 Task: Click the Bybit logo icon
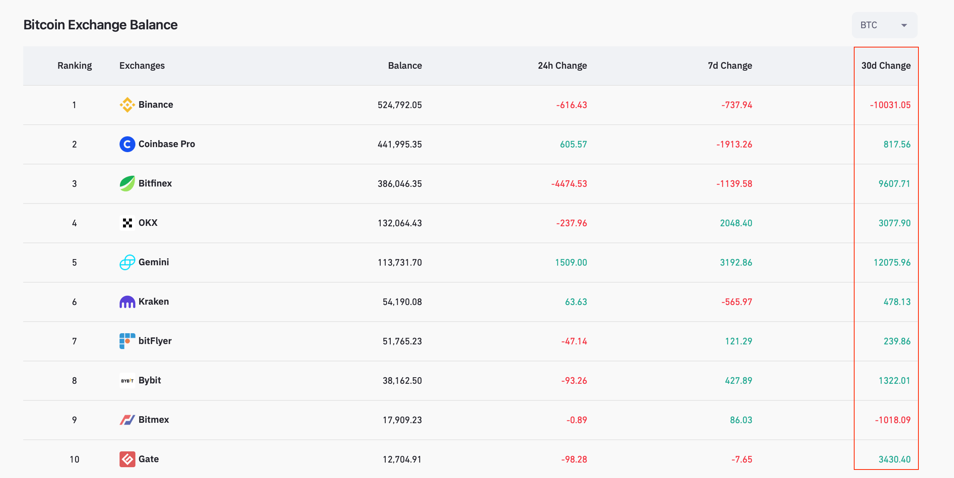click(127, 380)
